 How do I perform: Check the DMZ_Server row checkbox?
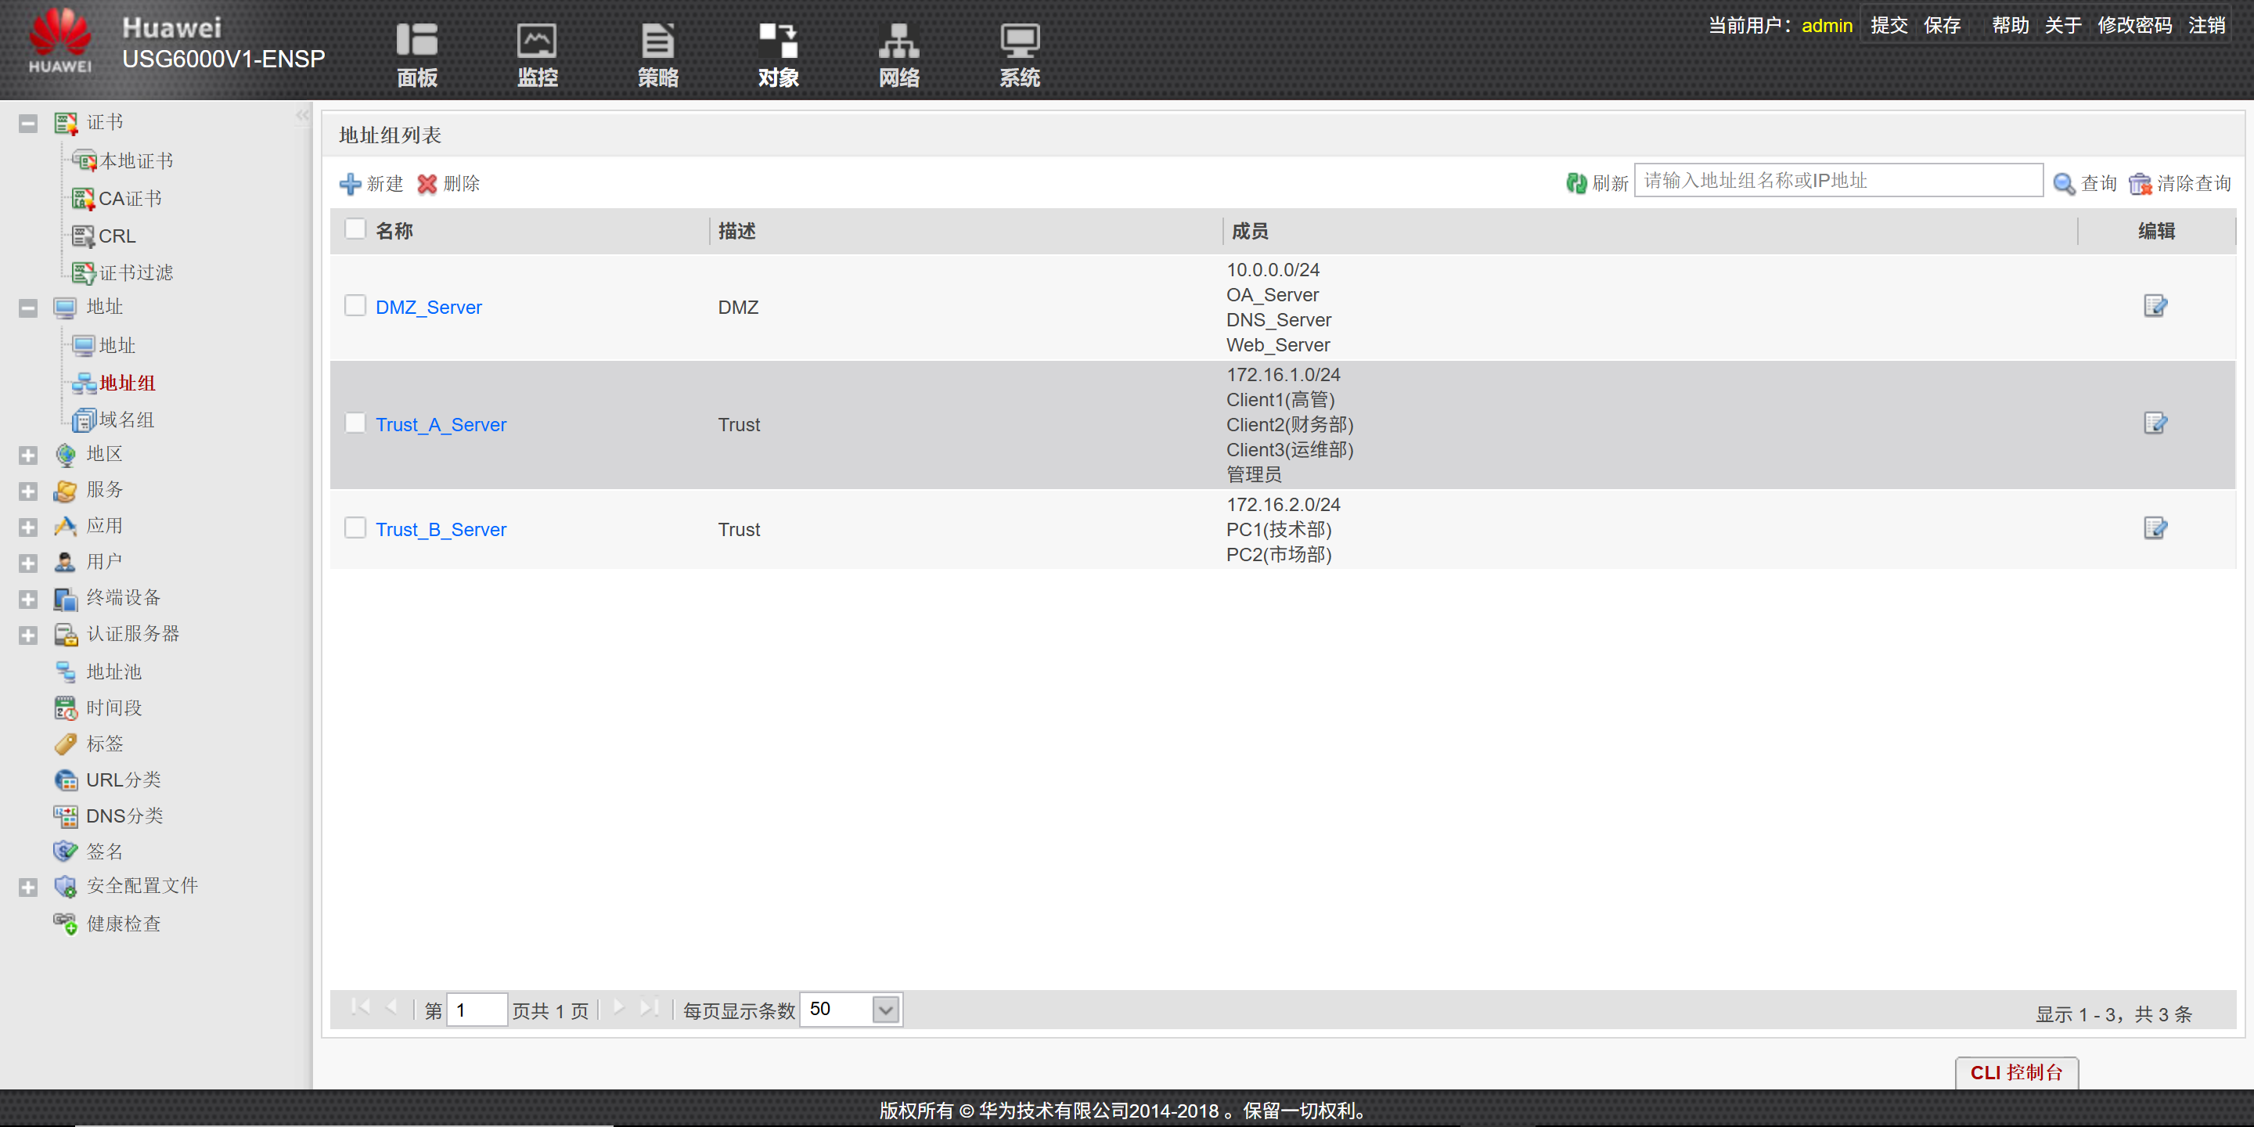coord(355,305)
